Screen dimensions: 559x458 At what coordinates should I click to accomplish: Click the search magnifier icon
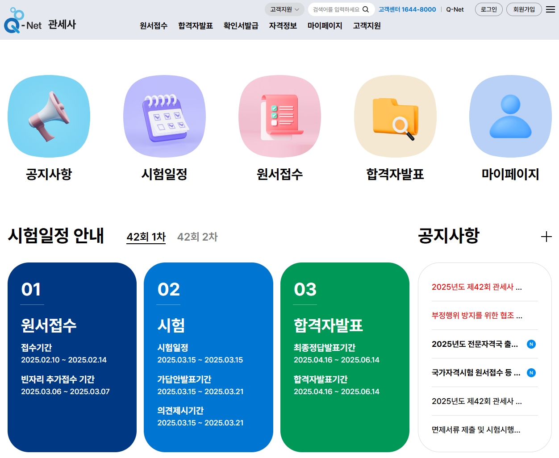(x=366, y=9)
